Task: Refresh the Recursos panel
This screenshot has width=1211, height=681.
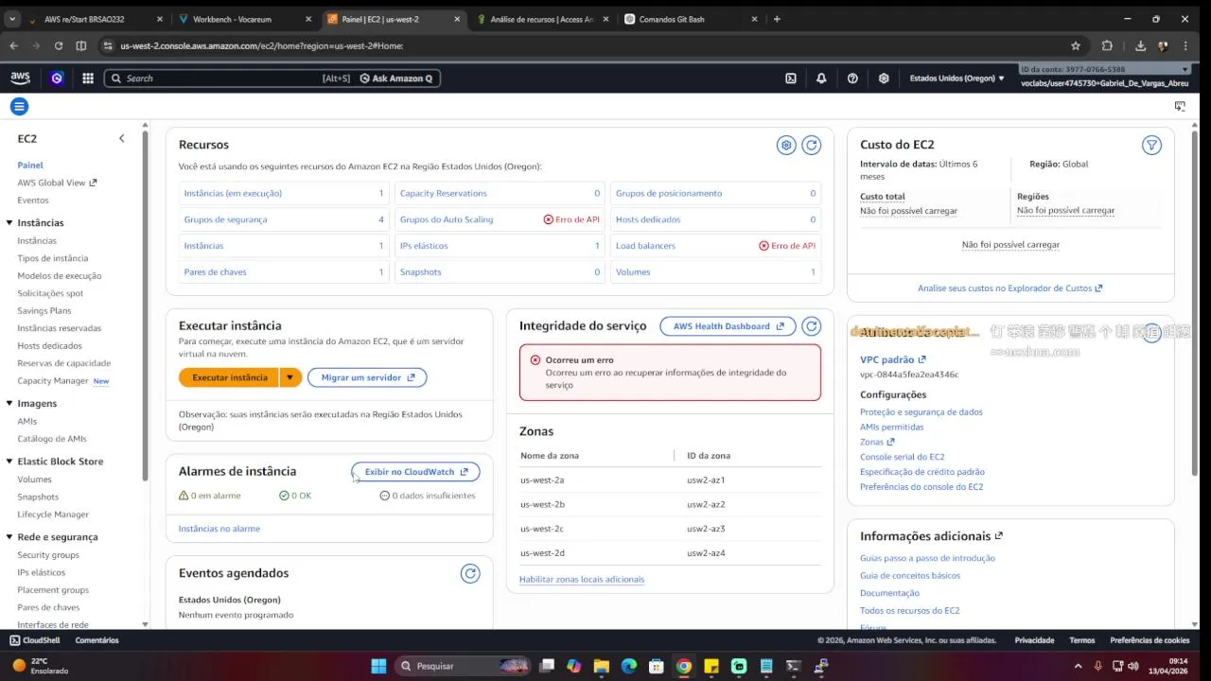Action: click(811, 145)
